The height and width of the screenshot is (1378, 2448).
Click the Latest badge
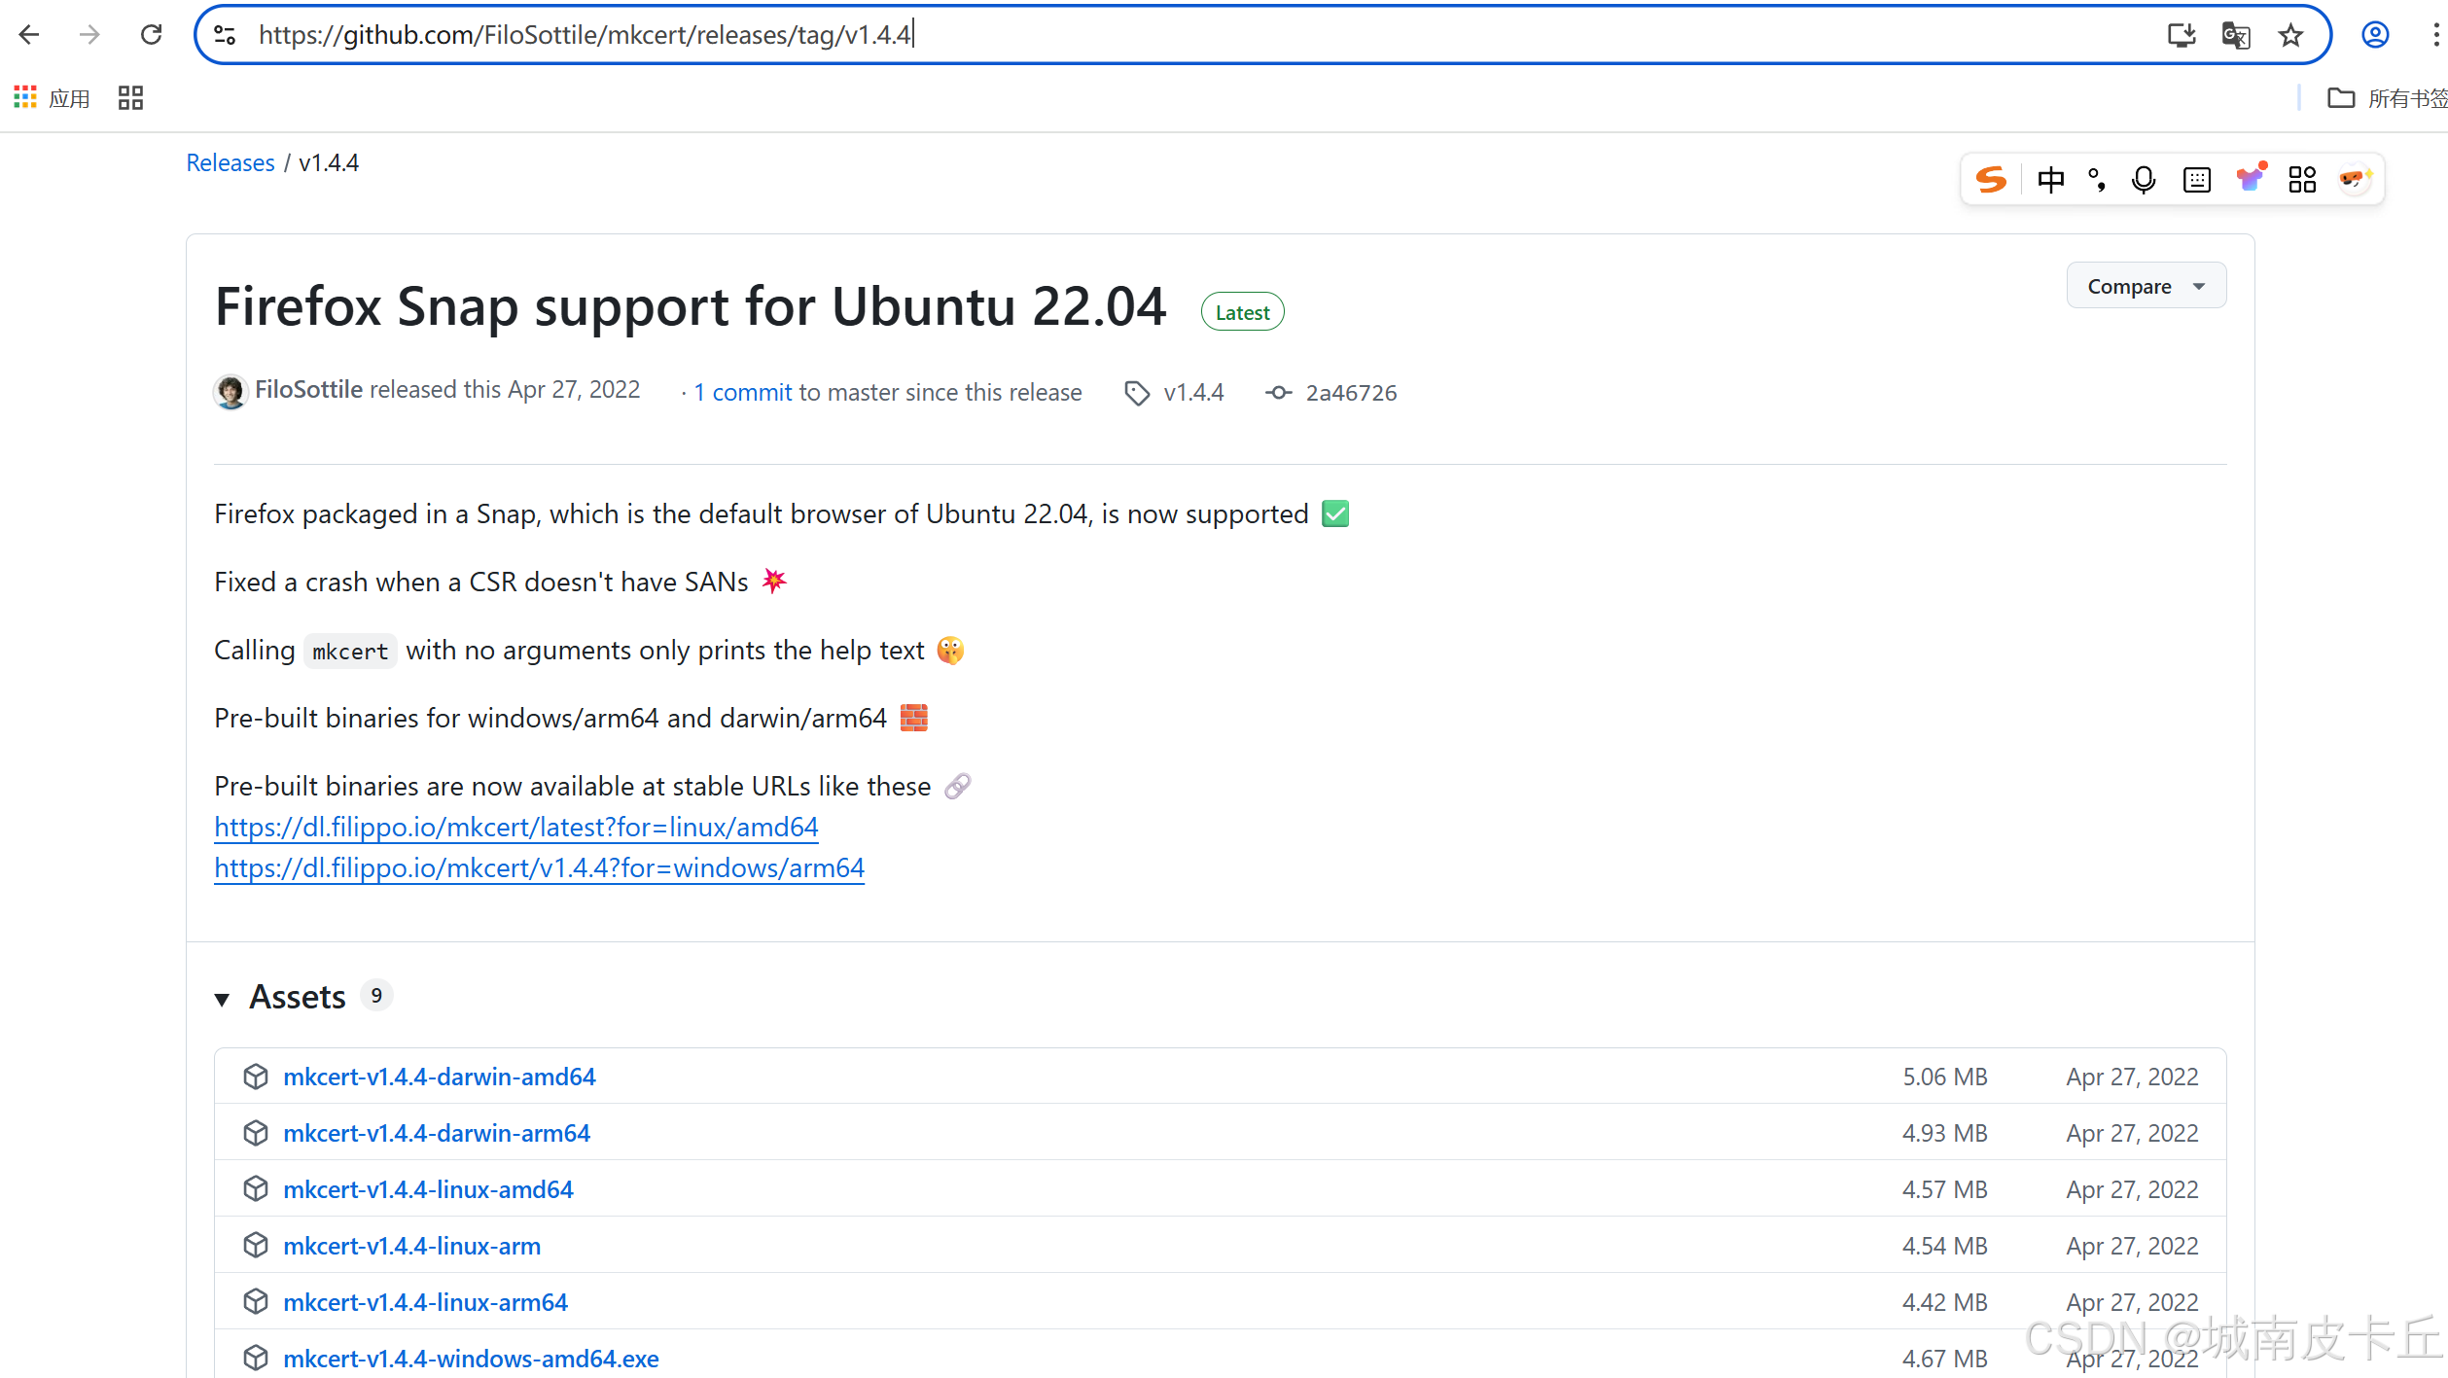point(1242,312)
